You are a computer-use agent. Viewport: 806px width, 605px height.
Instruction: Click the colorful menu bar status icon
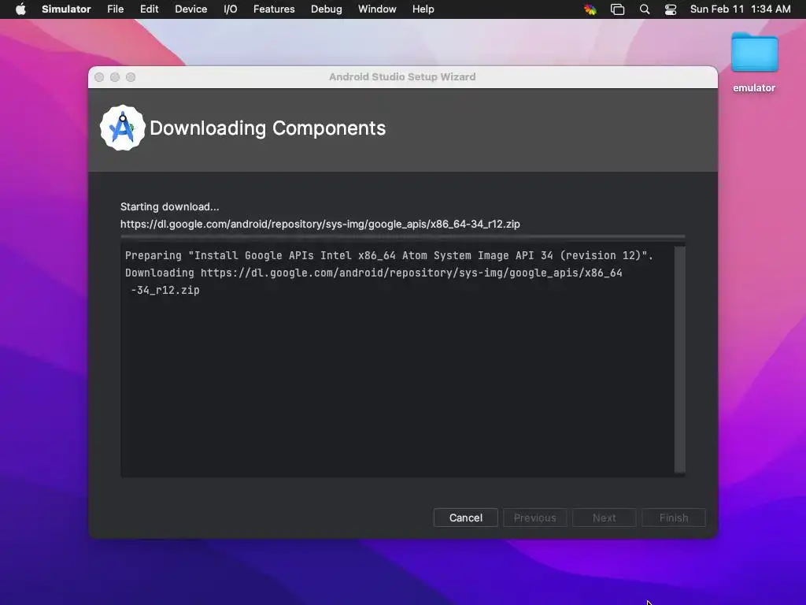(x=590, y=9)
